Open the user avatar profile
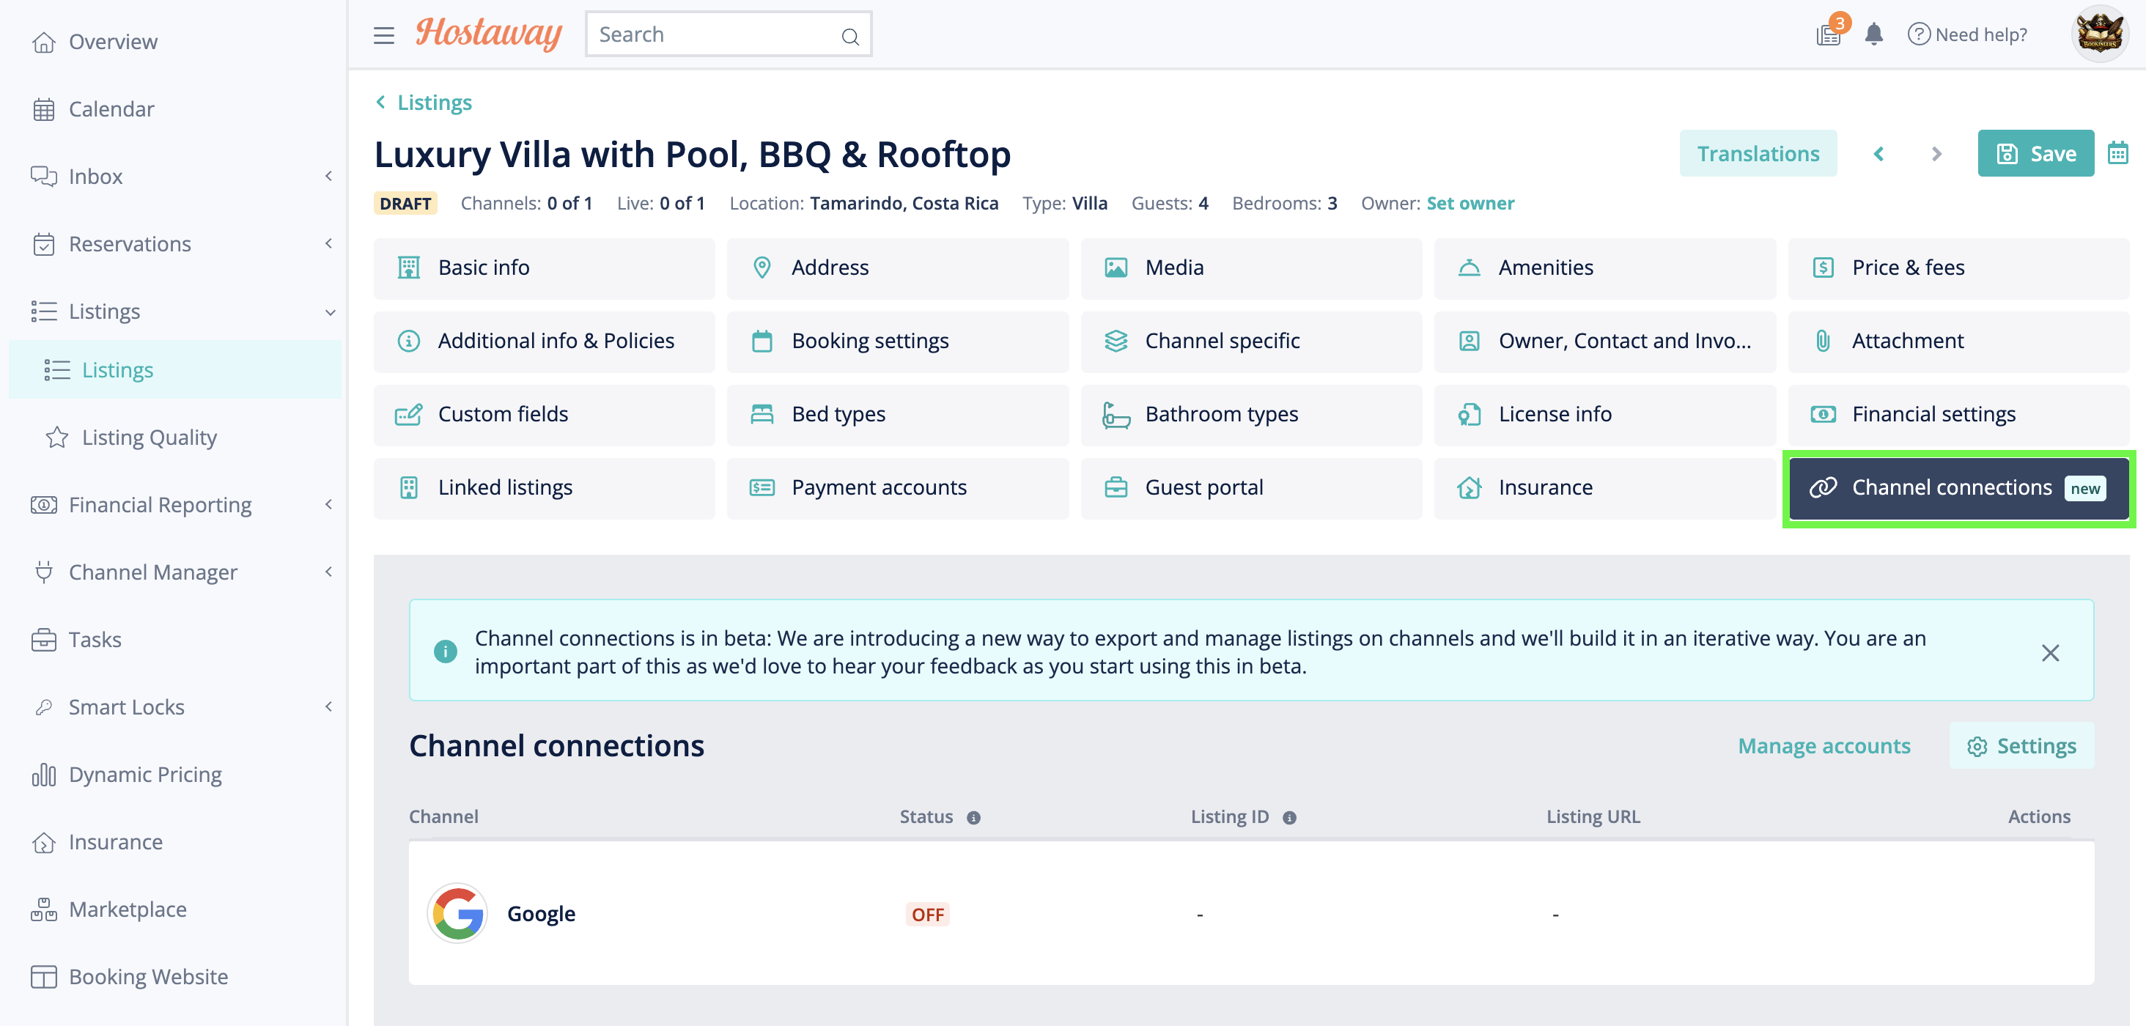 click(x=2099, y=34)
